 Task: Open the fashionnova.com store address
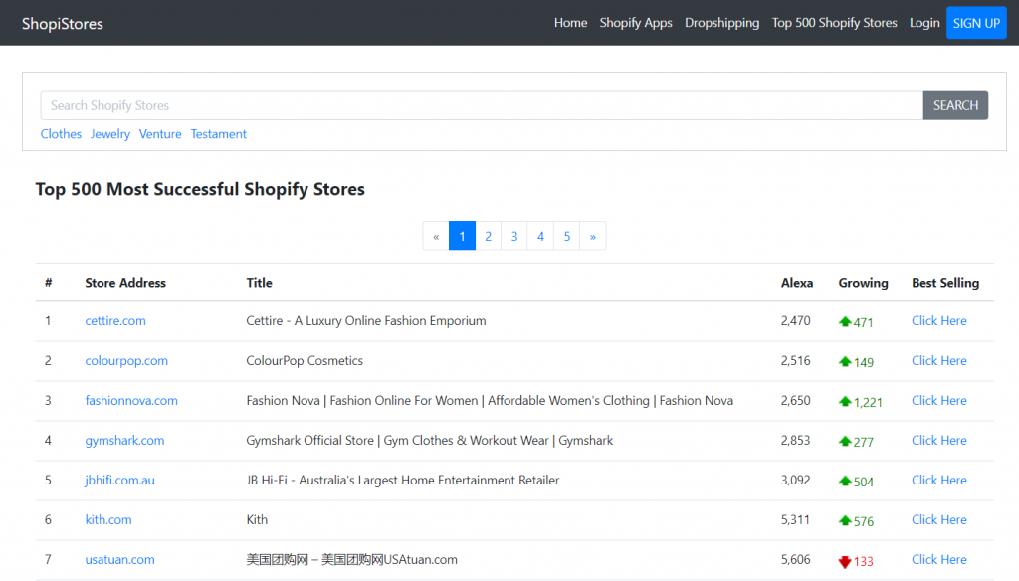pyautogui.click(x=131, y=400)
